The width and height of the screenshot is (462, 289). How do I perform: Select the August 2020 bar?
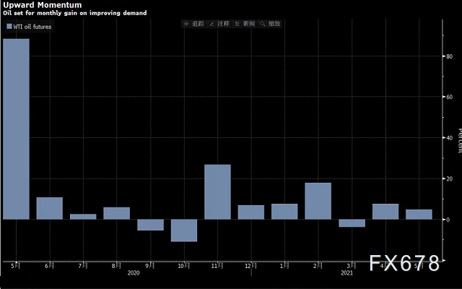pyautogui.click(x=117, y=213)
